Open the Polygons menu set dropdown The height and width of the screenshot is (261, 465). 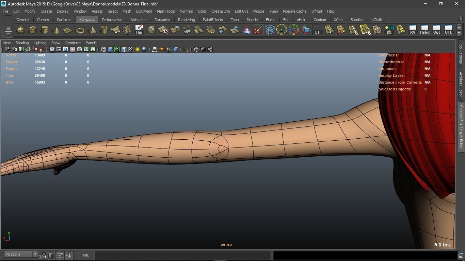(x=21, y=254)
